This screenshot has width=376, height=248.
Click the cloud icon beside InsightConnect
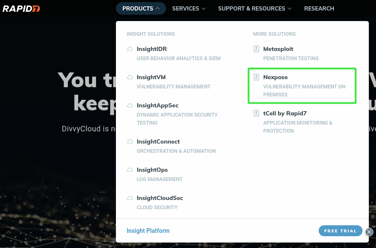tap(130, 141)
